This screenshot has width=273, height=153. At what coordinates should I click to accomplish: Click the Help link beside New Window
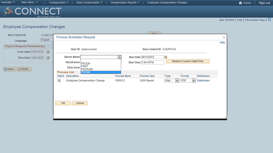coord(239,20)
